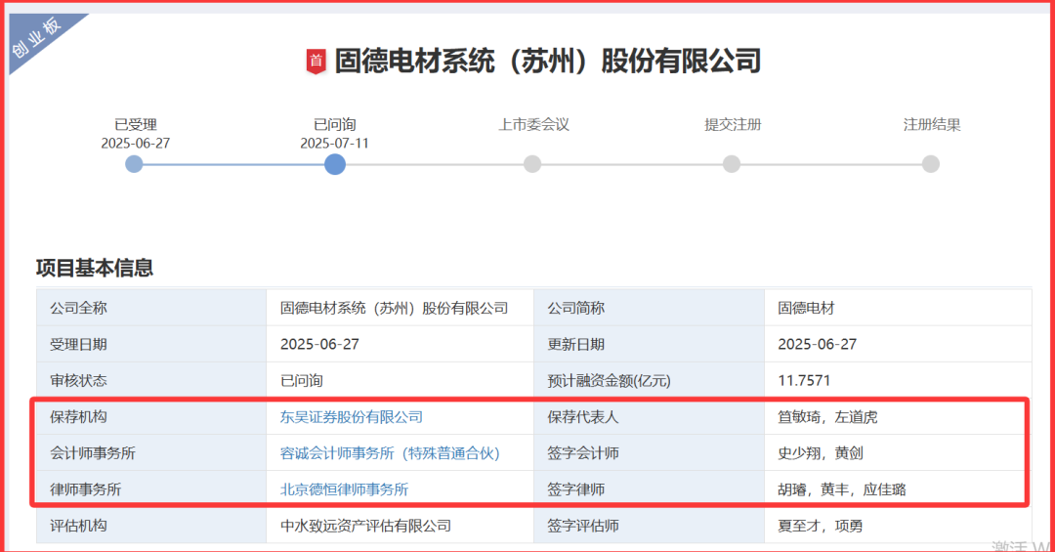Click the 提交注册 stage label
This screenshot has height=552, width=1055.
pos(733,124)
